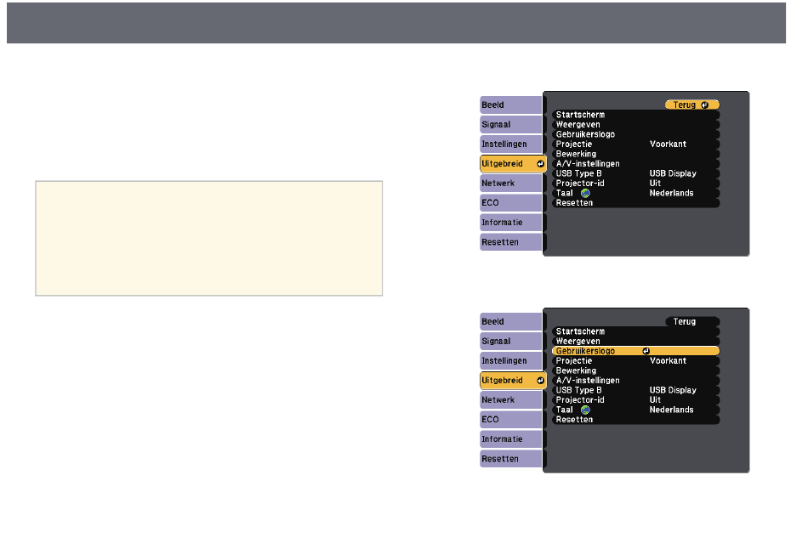Open Netwerk tab in upper menu
808x560 pixels.
click(510, 184)
